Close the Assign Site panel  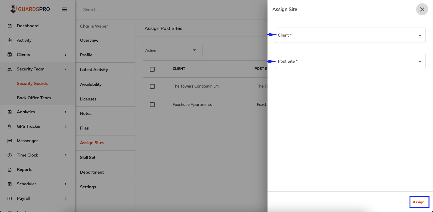coord(422,10)
